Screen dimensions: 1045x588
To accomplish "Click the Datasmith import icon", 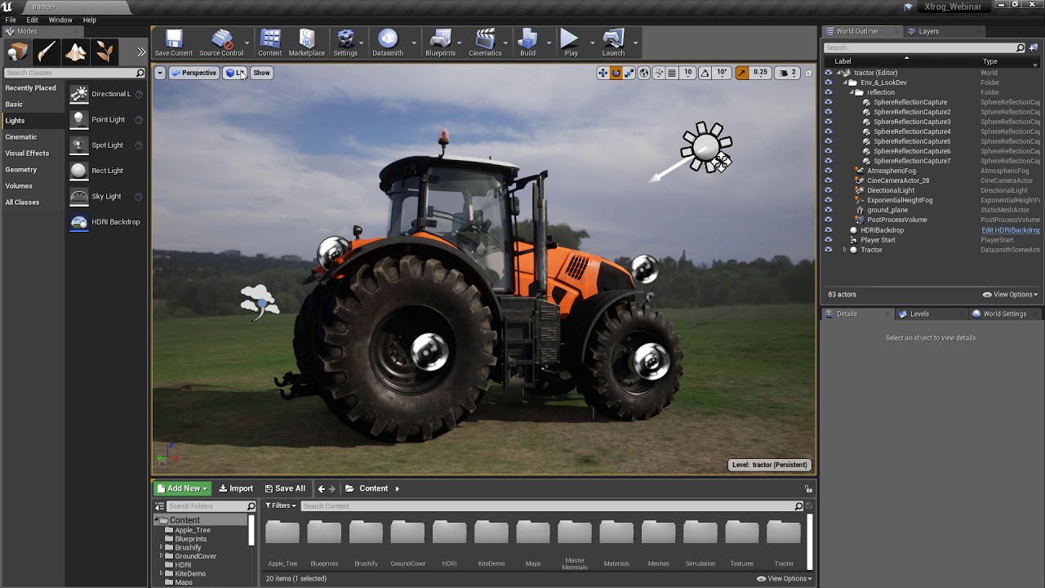I will [388, 38].
